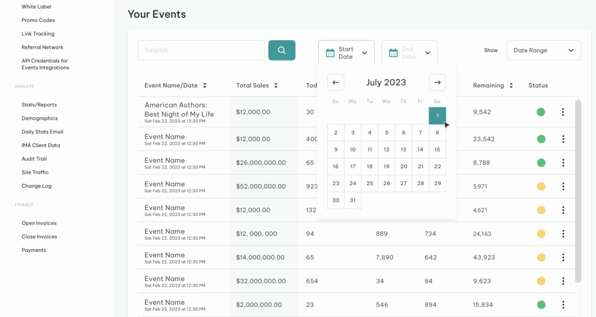
Task: Select July 15 in the calendar
Action: pos(437,150)
